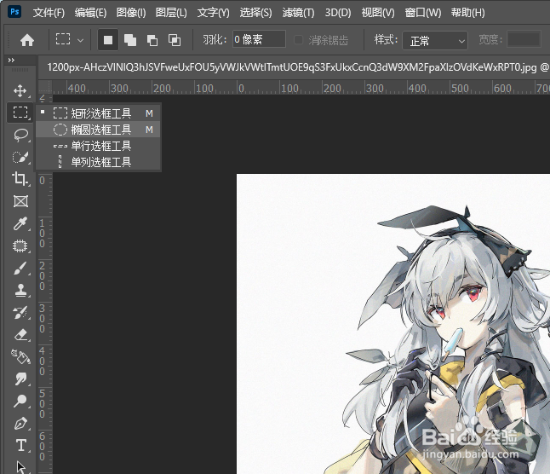Screen dimensions: 550x474
Task: Choose 椭圆选框工具 from flyout
Action: click(98, 130)
